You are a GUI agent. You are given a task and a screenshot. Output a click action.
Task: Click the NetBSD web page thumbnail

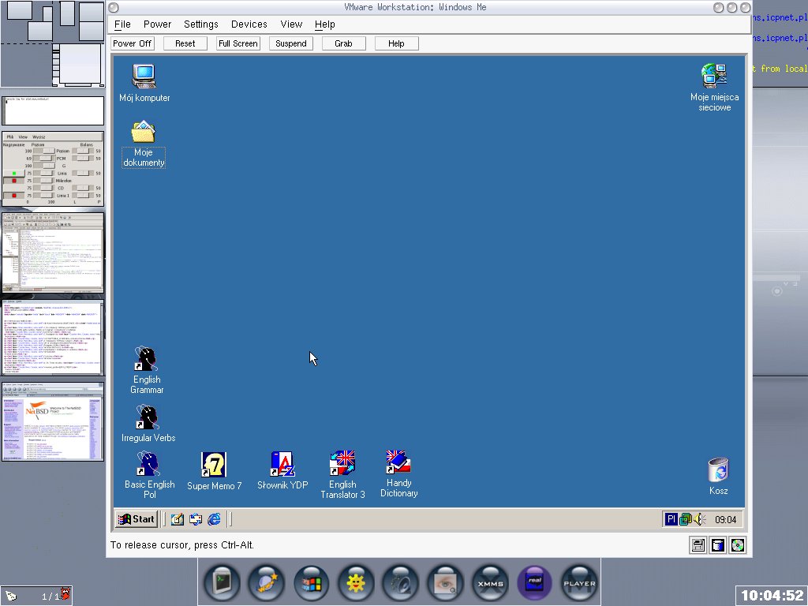pos(53,421)
